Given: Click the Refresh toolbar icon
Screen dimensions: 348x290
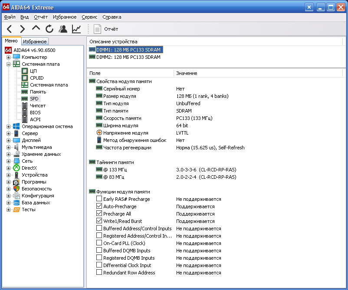Looking at the screenshot, I should coord(49,29).
